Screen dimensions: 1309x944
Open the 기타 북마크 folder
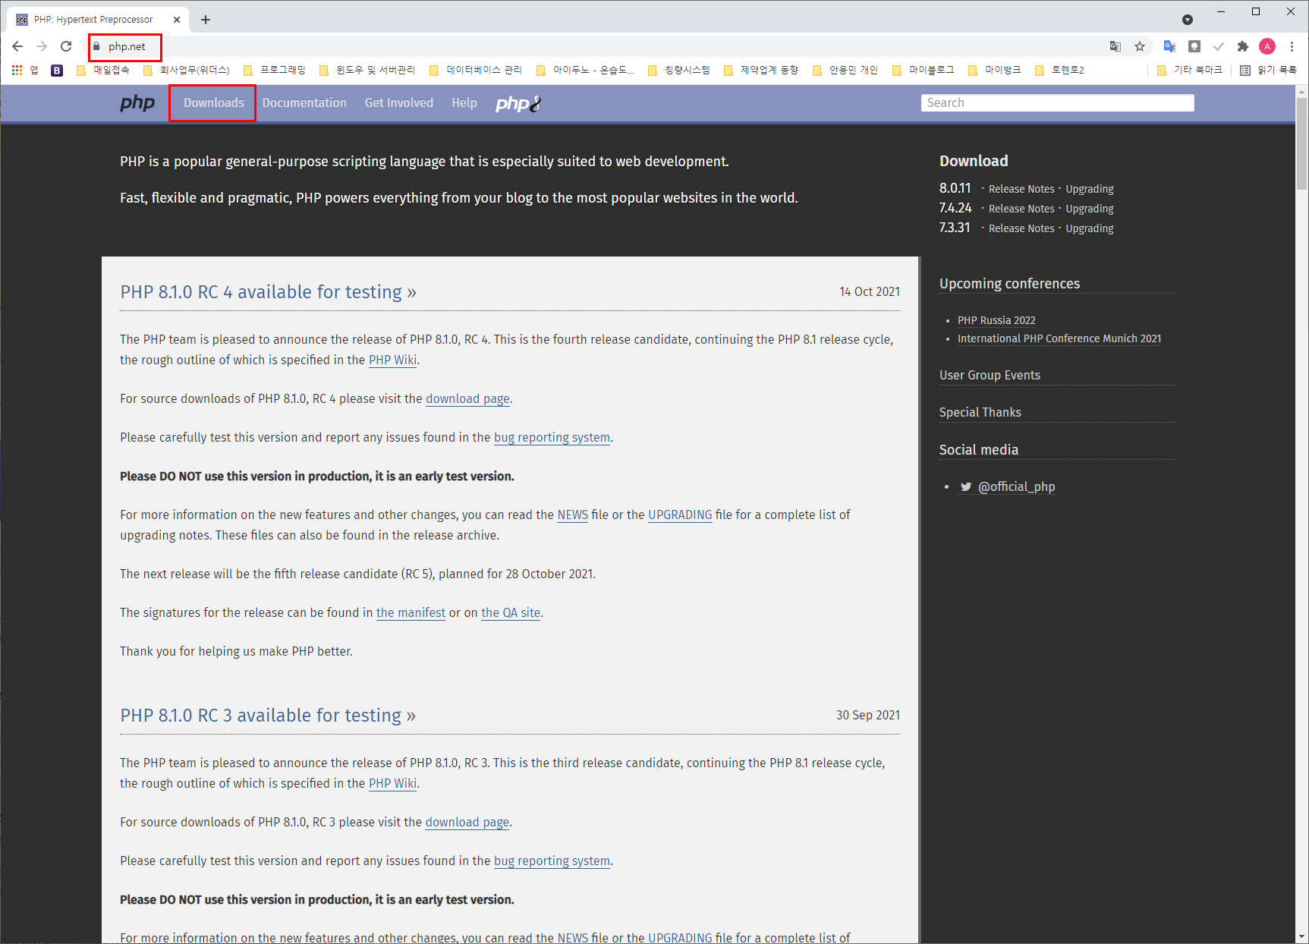point(1190,70)
